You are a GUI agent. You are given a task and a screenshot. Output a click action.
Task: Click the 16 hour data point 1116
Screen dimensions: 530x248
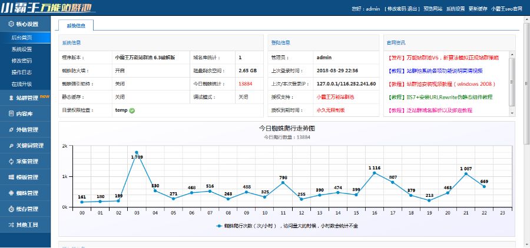pyautogui.click(x=374, y=173)
